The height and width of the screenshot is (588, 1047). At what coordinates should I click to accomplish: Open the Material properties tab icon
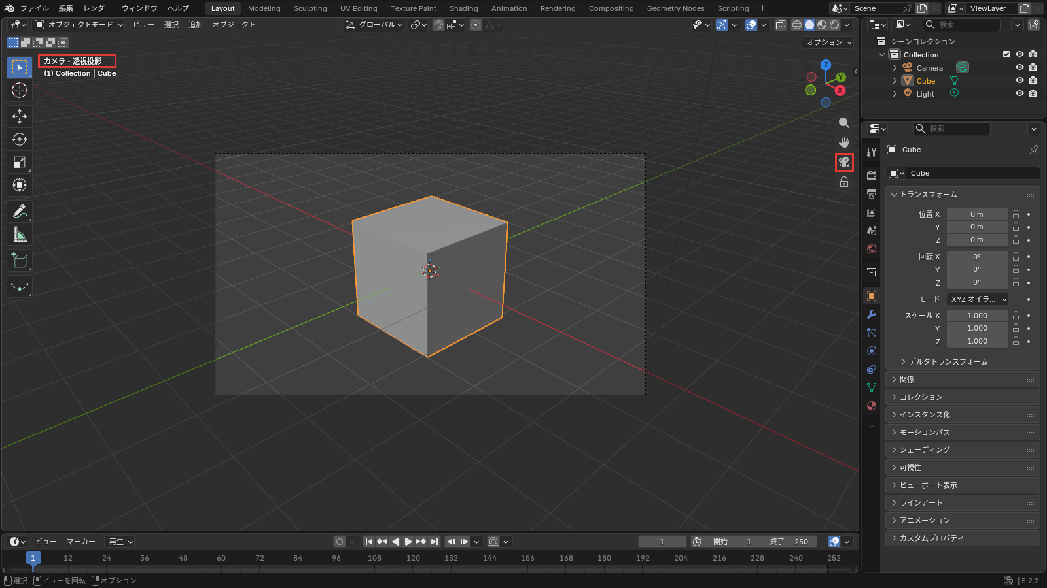click(871, 406)
